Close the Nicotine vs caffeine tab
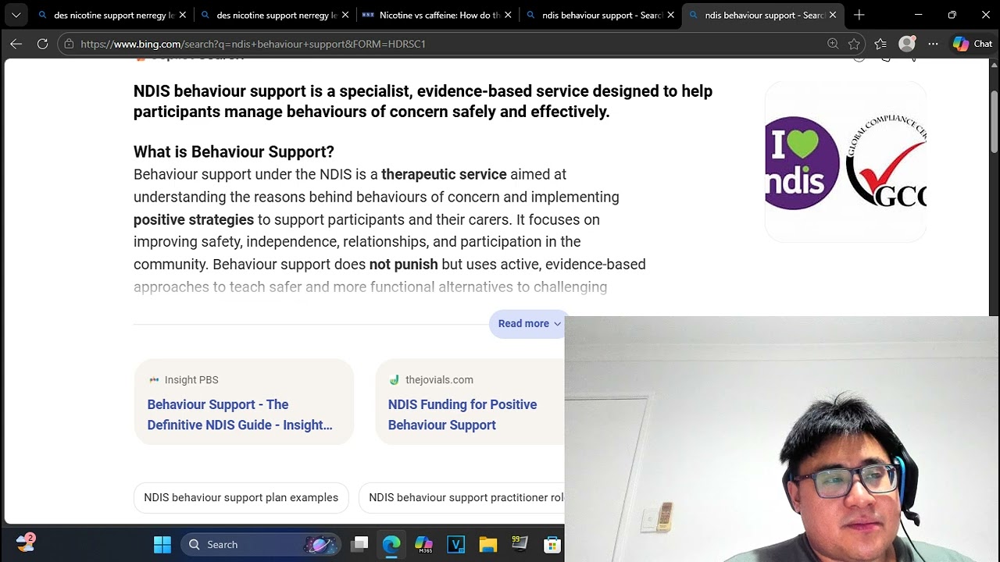 tap(508, 15)
